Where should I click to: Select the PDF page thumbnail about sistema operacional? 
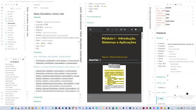[x=114, y=78]
